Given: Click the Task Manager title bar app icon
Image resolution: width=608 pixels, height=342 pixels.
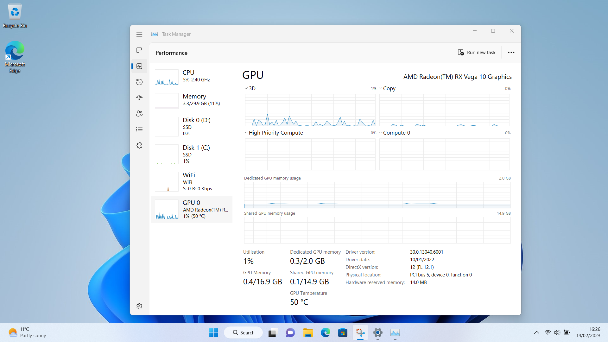Looking at the screenshot, I should pos(155,34).
